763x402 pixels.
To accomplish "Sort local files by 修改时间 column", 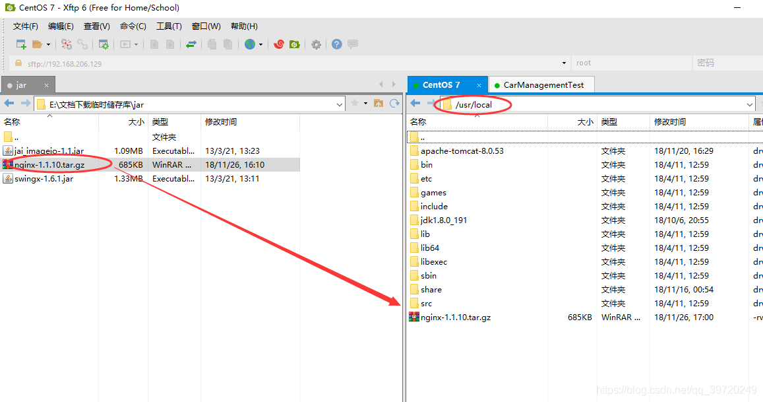I will 250,122.
